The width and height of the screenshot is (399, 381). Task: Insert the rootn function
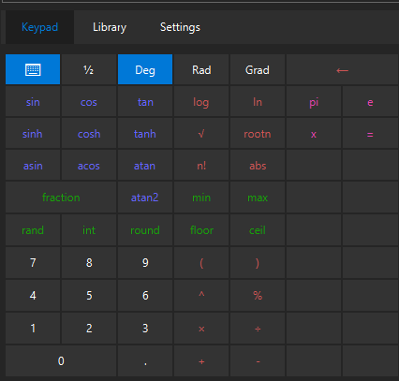(258, 134)
